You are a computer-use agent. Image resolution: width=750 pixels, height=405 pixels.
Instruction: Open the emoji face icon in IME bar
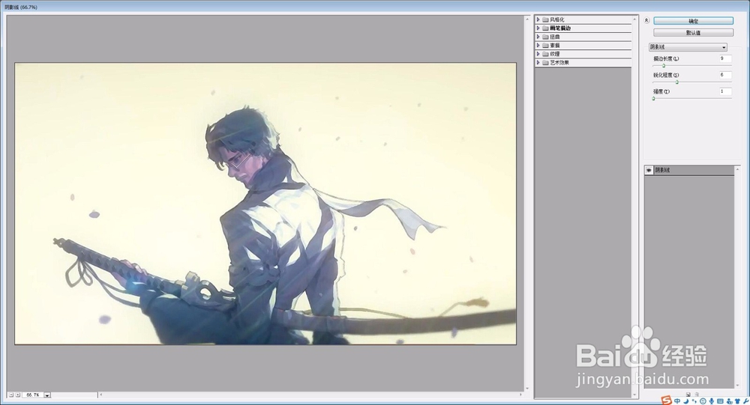pyautogui.click(x=703, y=401)
